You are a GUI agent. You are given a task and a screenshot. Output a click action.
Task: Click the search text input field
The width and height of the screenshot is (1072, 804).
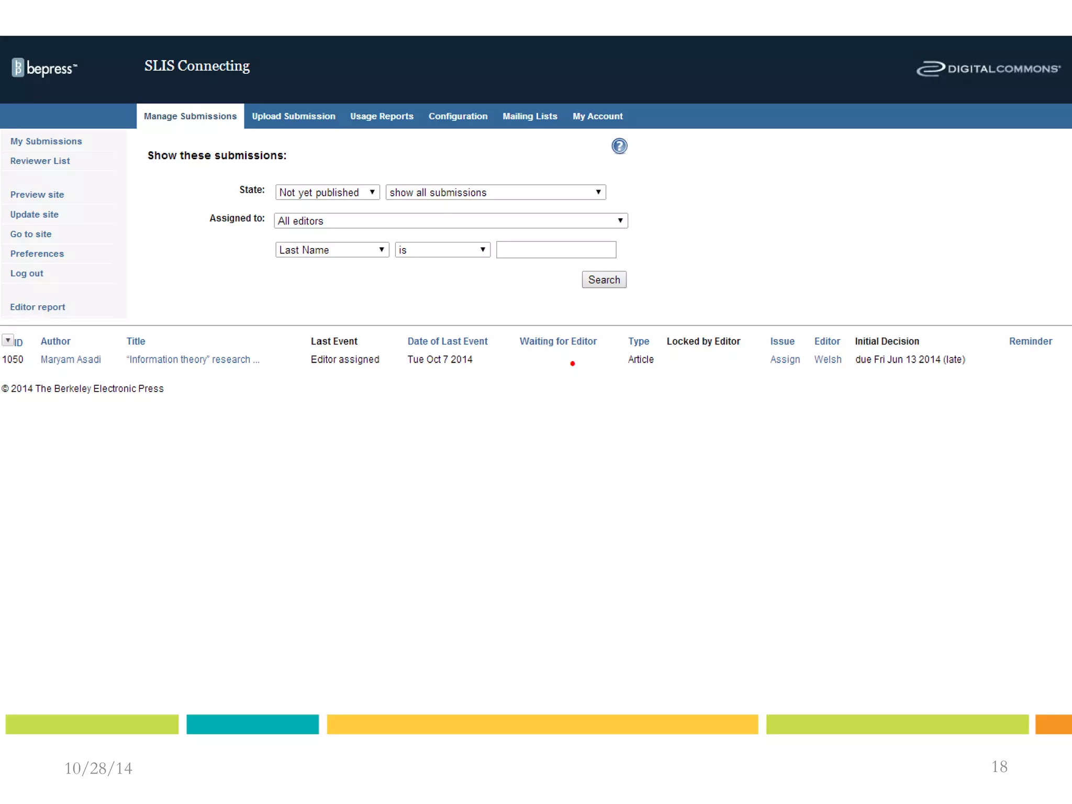[x=555, y=250]
